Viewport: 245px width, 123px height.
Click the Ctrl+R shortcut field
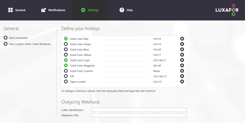point(157,39)
